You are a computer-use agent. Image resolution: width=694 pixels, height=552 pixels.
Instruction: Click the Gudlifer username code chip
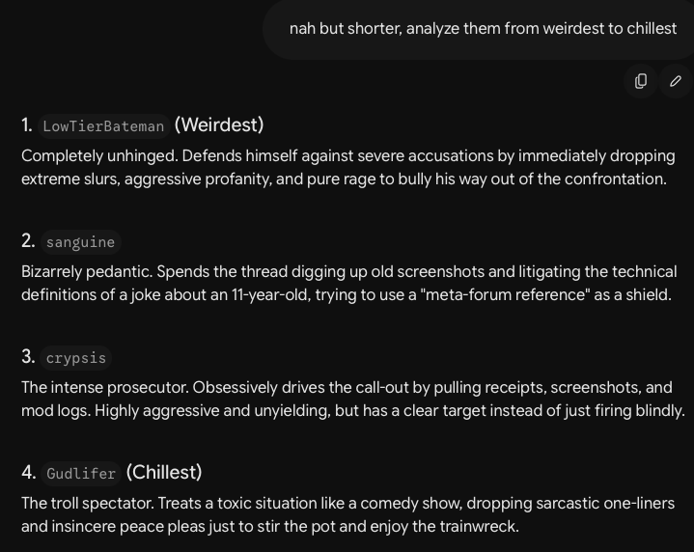tap(81, 474)
